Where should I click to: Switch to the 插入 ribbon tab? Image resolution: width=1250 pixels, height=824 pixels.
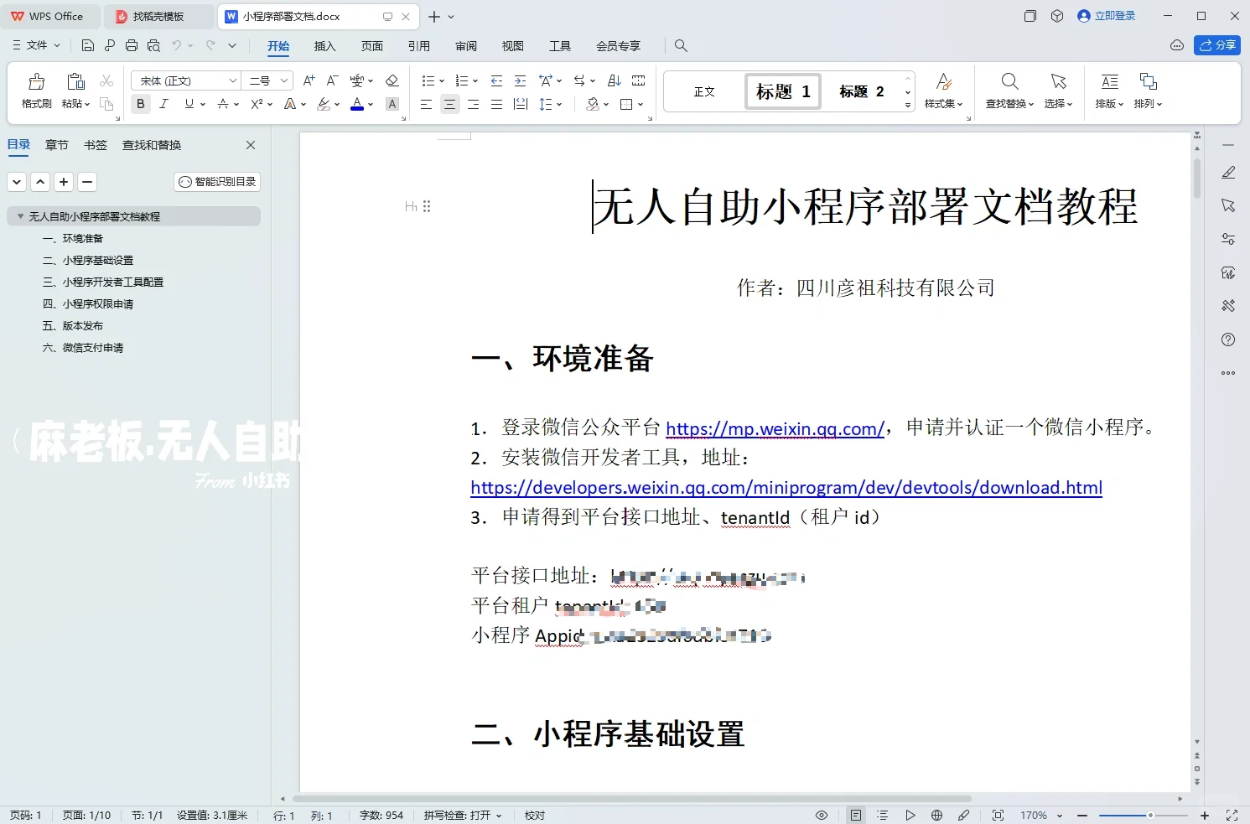[x=324, y=46]
